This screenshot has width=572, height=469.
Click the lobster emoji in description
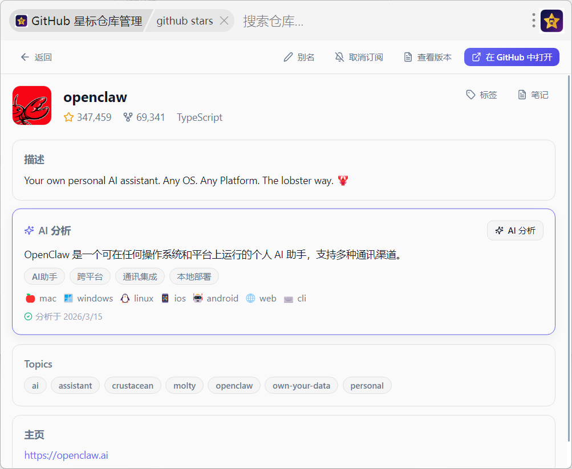(343, 181)
